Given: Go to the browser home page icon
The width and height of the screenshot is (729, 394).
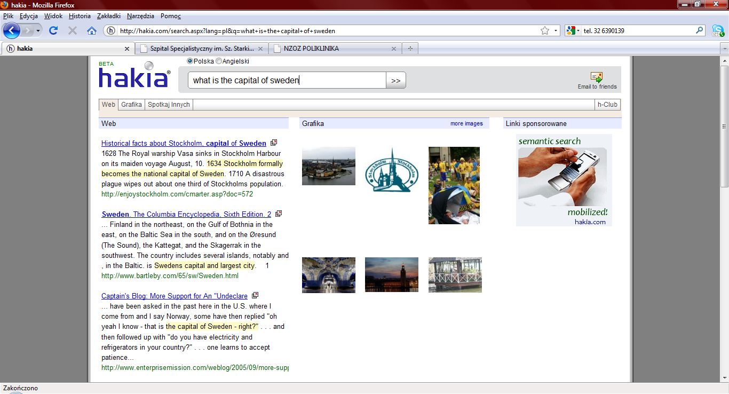Looking at the screenshot, I should coord(92,31).
